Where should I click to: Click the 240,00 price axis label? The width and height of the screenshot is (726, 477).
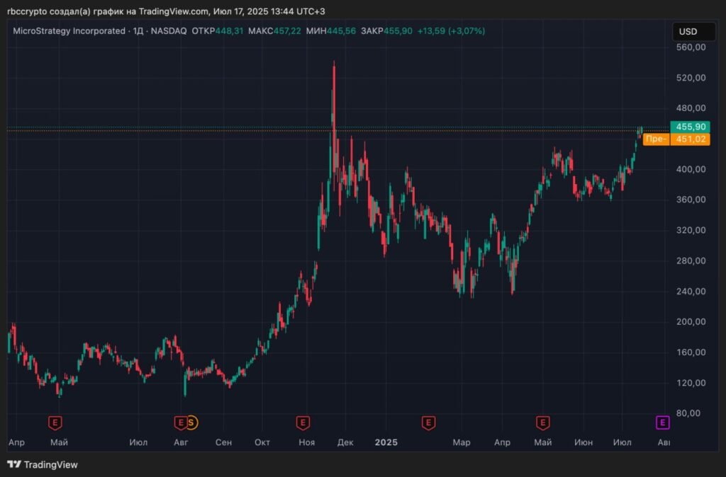[691, 291]
